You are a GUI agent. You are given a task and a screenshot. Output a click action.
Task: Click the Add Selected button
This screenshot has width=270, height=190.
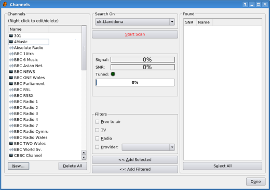135,160
